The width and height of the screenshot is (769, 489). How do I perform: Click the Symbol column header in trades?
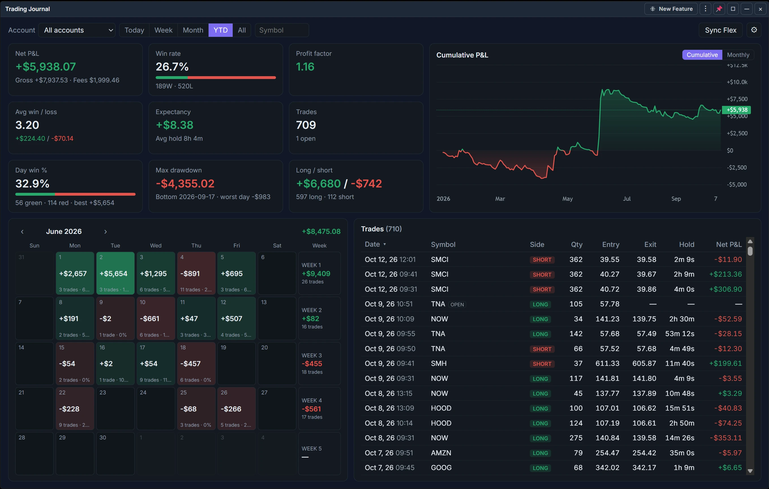(443, 244)
